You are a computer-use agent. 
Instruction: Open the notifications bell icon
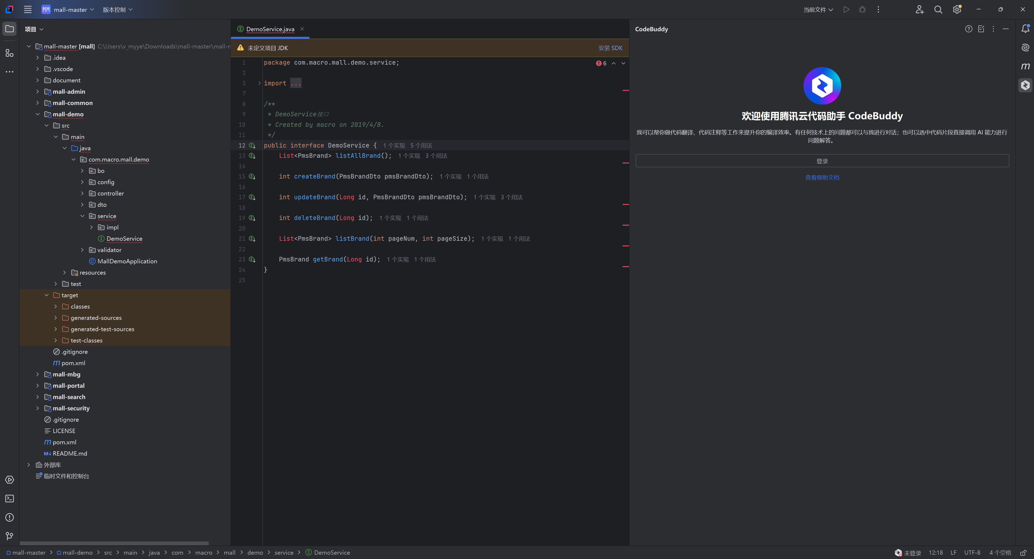tap(1025, 29)
